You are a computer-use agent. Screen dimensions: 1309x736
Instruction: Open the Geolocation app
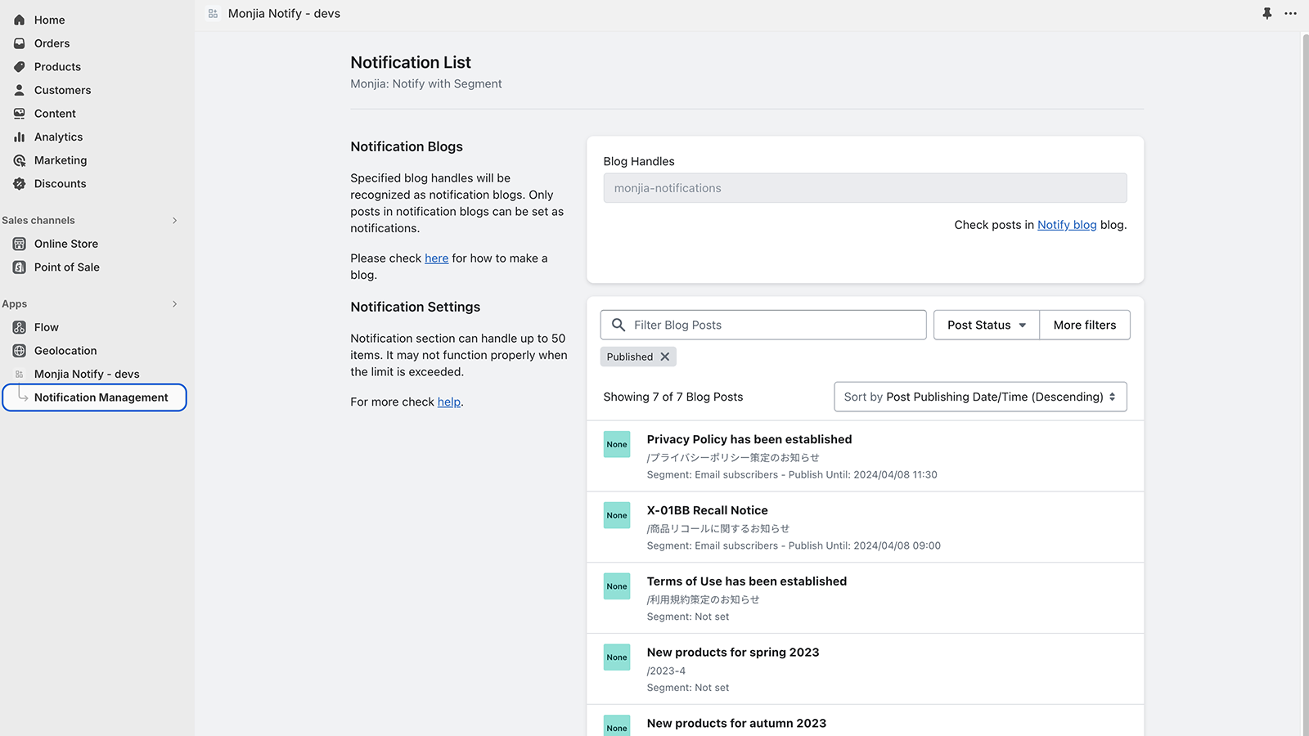[66, 350]
